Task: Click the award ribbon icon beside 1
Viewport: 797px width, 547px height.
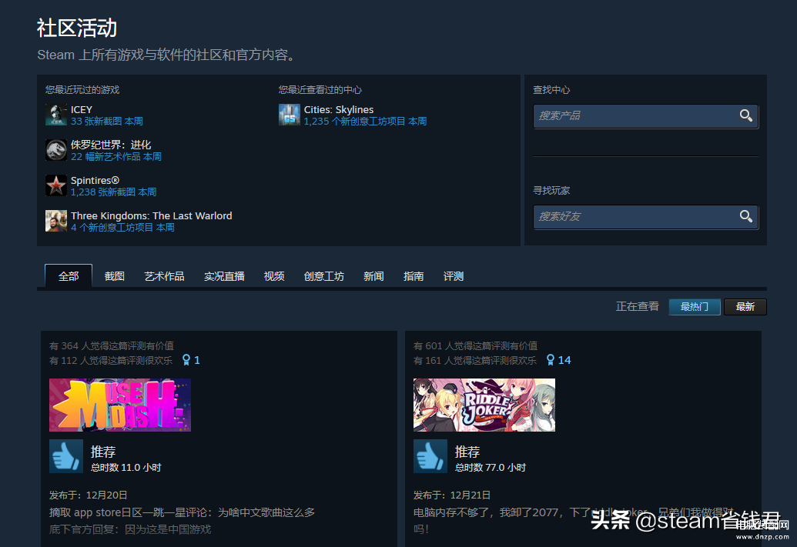Action: [x=186, y=360]
